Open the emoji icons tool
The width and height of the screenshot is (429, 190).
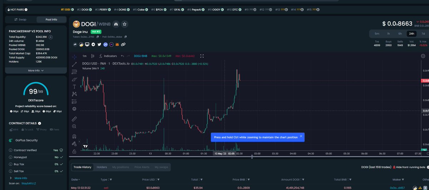click(74, 109)
